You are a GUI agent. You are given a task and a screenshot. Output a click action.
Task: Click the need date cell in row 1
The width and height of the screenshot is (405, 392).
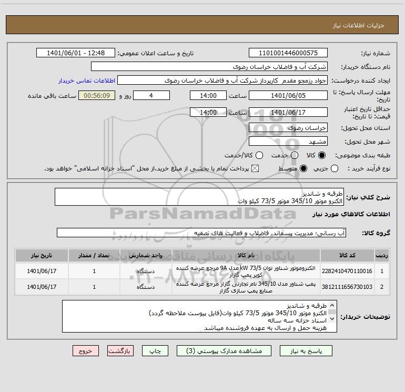(42, 271)
